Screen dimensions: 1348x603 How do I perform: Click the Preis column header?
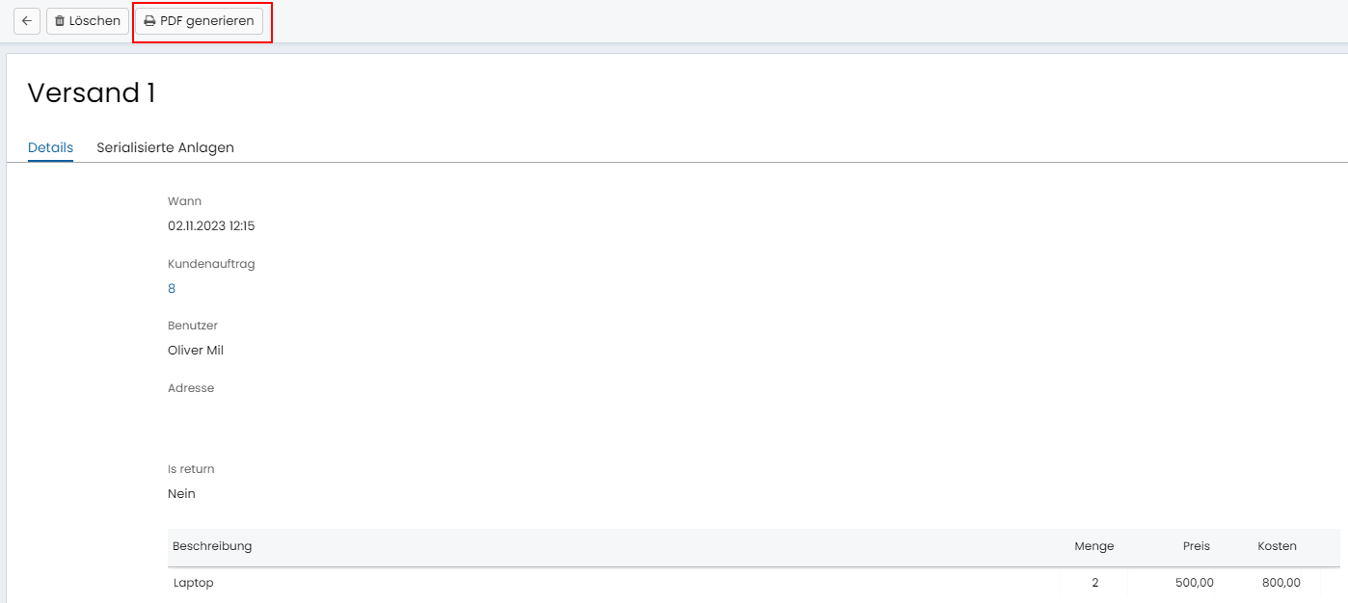point(1197,546)
